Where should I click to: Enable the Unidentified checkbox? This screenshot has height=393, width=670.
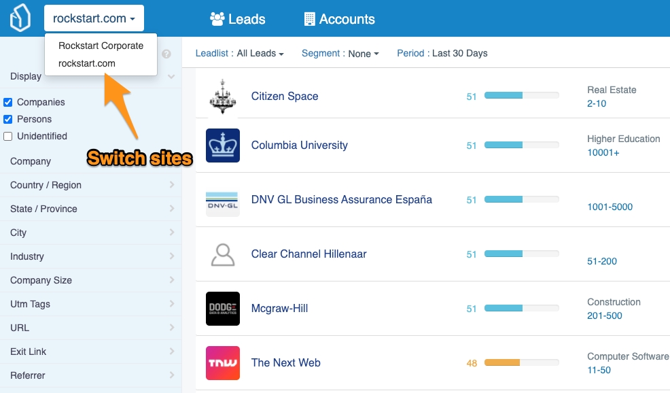(x=8, y=136)
